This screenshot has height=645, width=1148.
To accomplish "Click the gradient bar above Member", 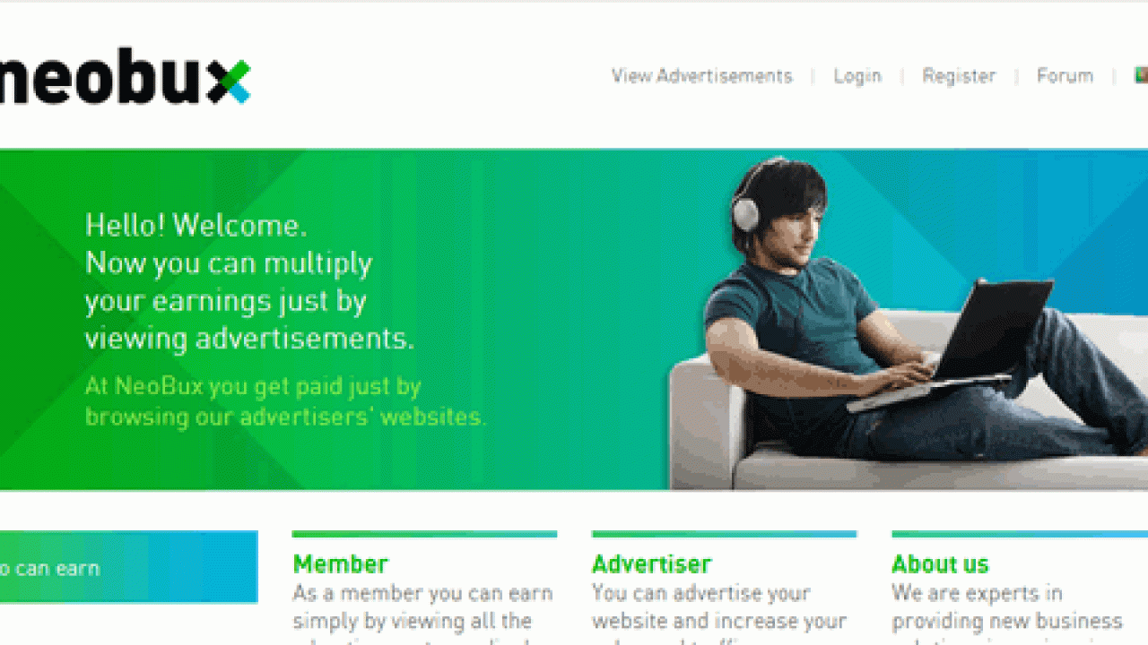I will [424, 535].
